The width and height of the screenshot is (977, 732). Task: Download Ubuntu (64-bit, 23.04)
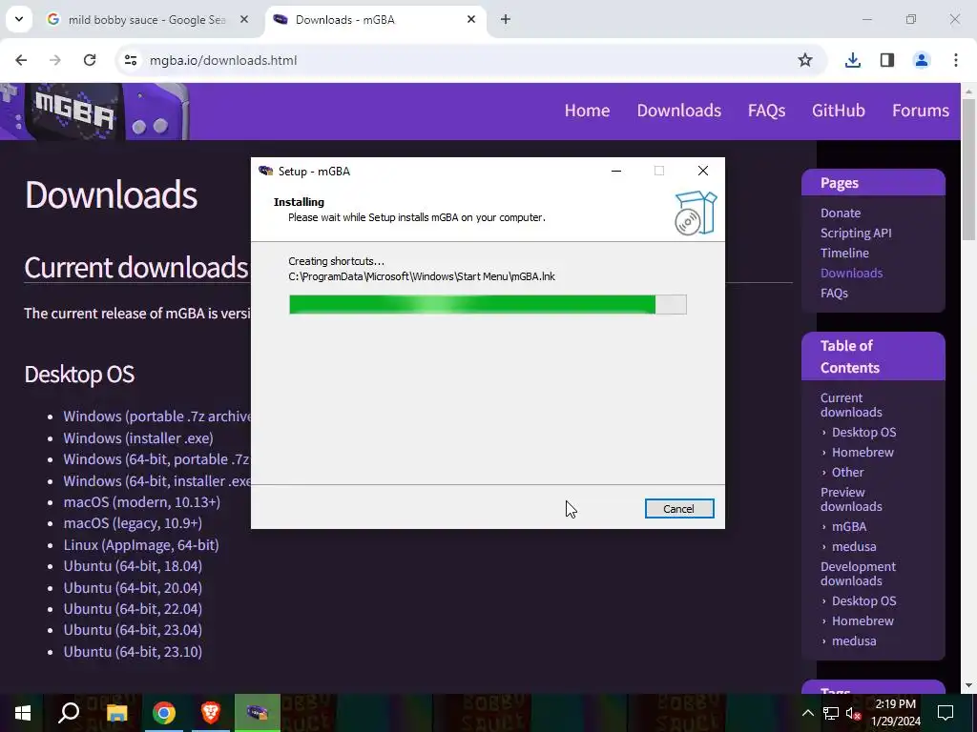point(133,630)
